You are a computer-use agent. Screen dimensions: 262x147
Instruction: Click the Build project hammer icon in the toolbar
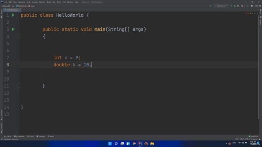pos(210,6)
